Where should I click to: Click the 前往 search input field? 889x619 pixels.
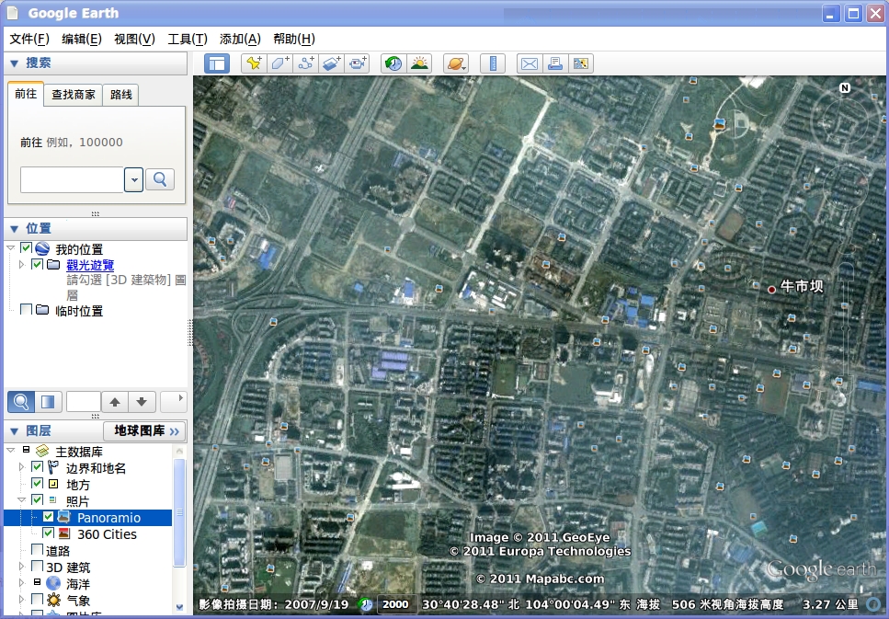pos(72,180)
